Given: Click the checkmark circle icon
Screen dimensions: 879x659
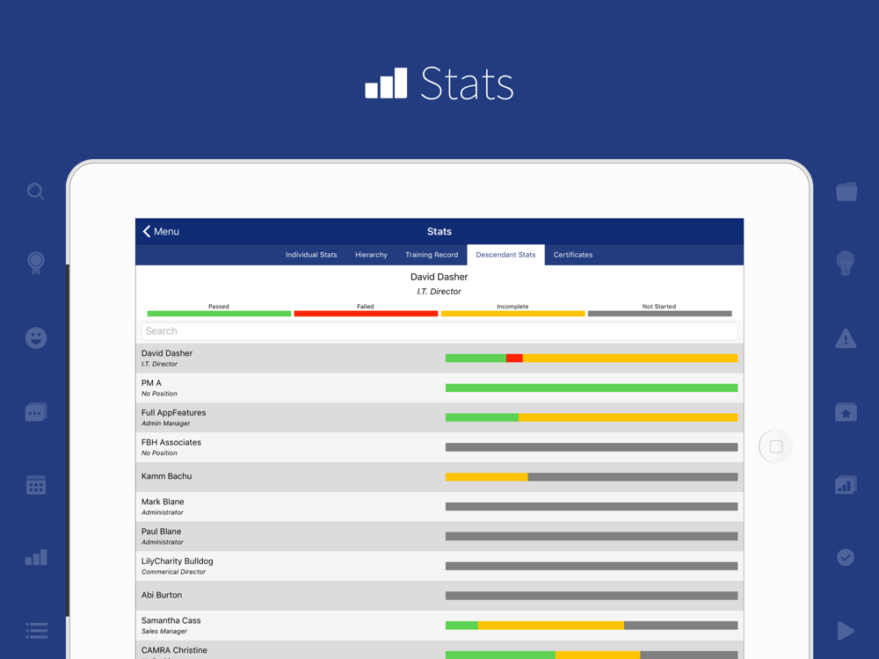Looking at the screenshot, I should (846, 557).
